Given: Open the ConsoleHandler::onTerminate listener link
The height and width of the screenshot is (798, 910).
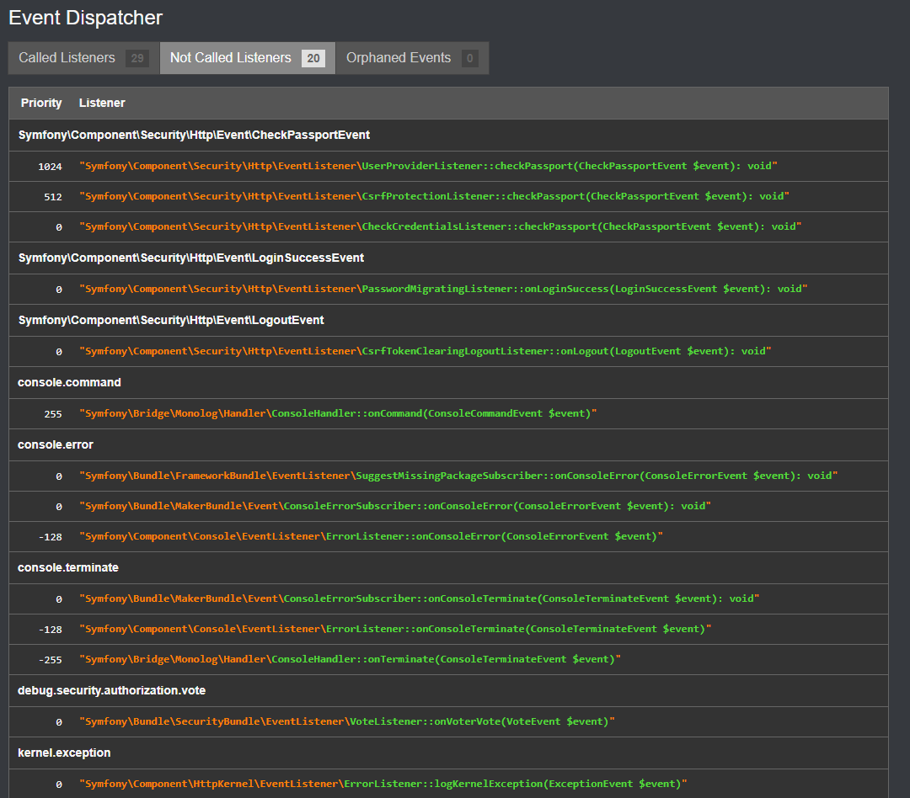Looking at the screenshot, I should point(350,659).
